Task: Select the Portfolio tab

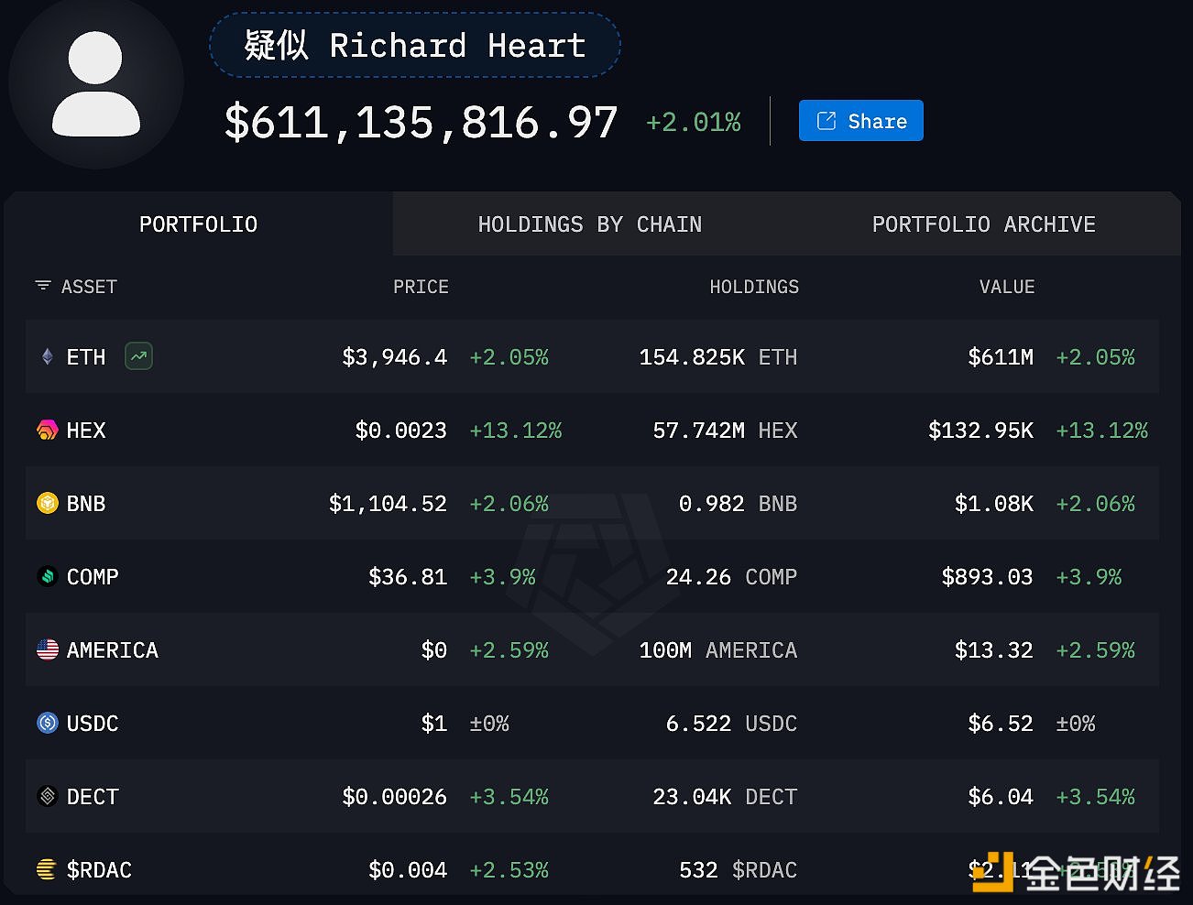Action: (x=198, y=224)
